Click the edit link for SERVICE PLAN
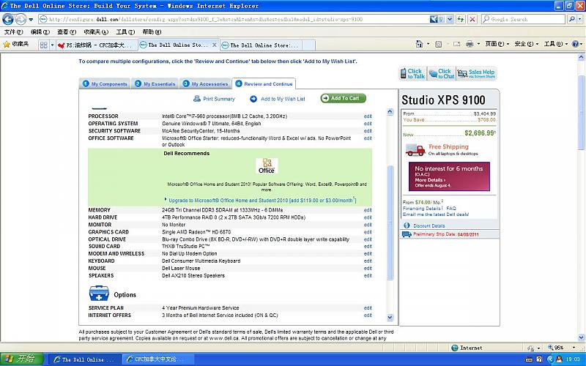Image resolution: width=586 pixels, height=366 pixels. click(x=368, y=308)
